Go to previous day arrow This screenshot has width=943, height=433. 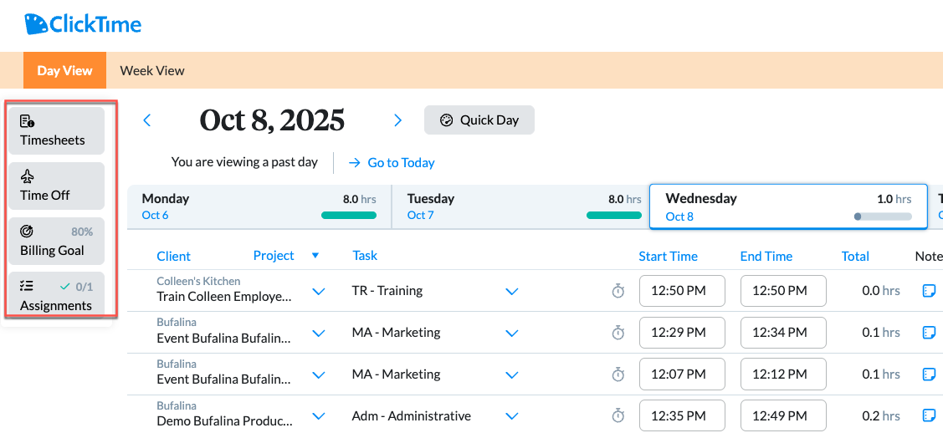(146, 120)
